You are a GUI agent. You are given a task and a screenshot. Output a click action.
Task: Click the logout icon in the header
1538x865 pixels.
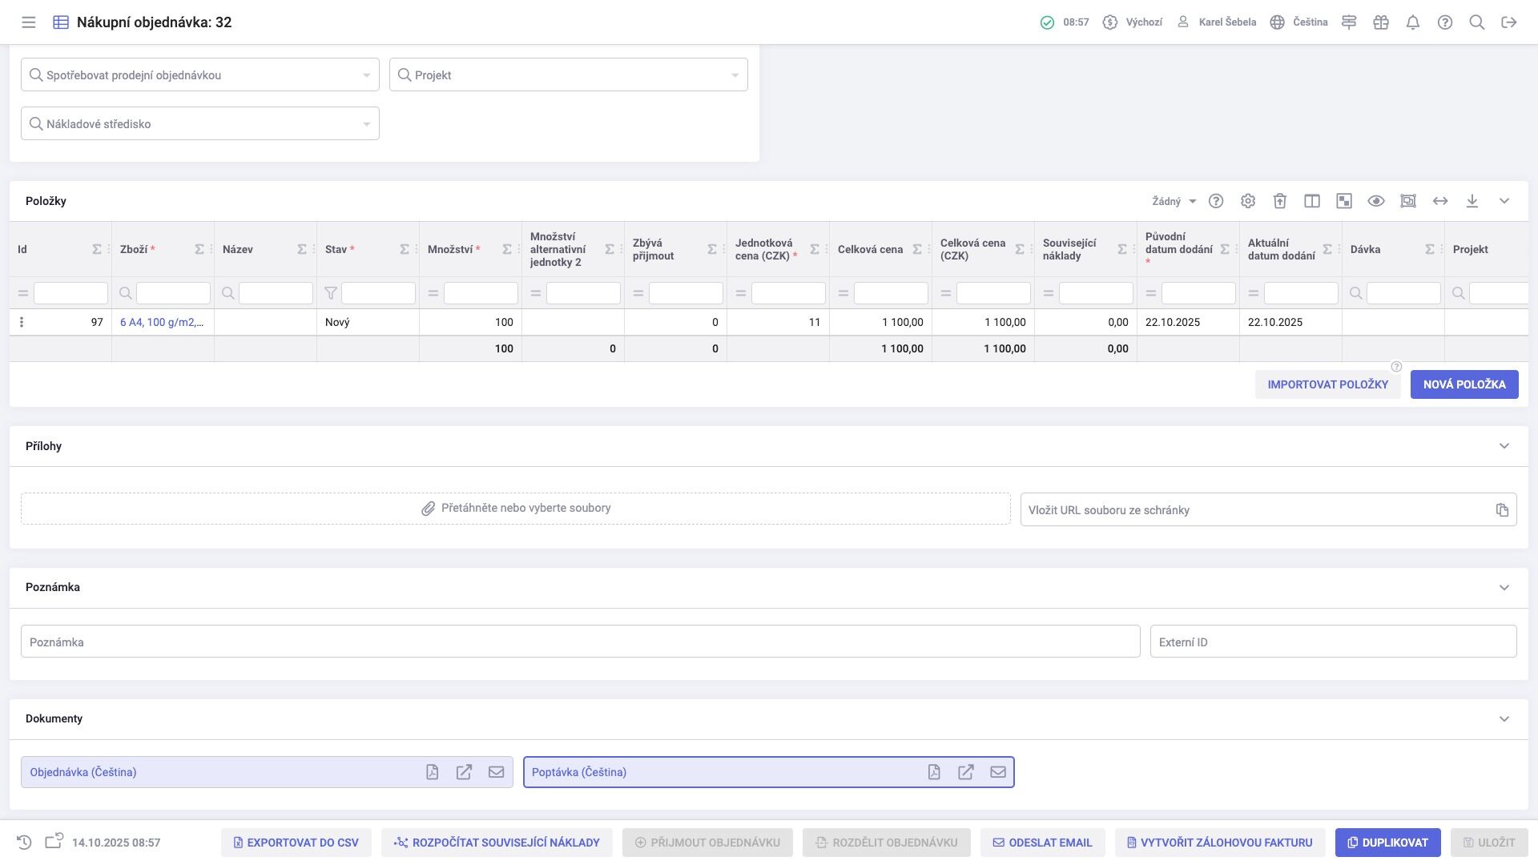(x=1509, y=22)
